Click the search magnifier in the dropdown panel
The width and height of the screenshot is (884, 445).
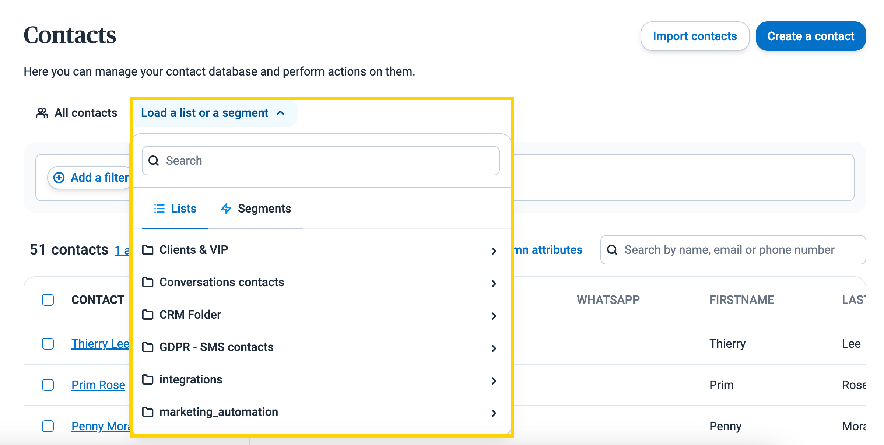[x=154, y=161]
